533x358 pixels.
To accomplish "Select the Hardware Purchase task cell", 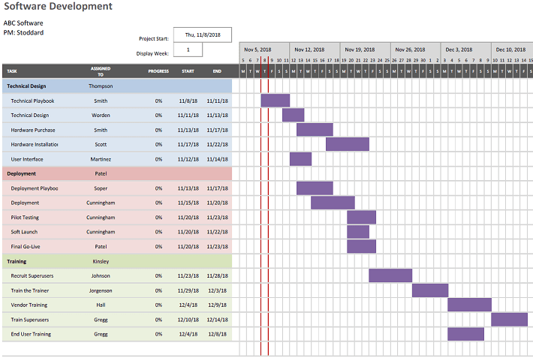I will click(33, 130).
